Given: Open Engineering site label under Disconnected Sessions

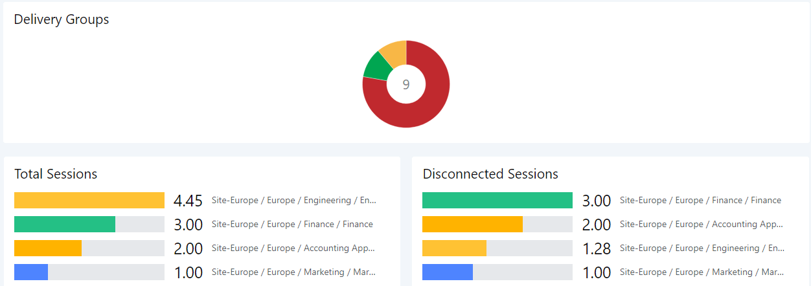Looking at the screenshot, I should point(702,248).
